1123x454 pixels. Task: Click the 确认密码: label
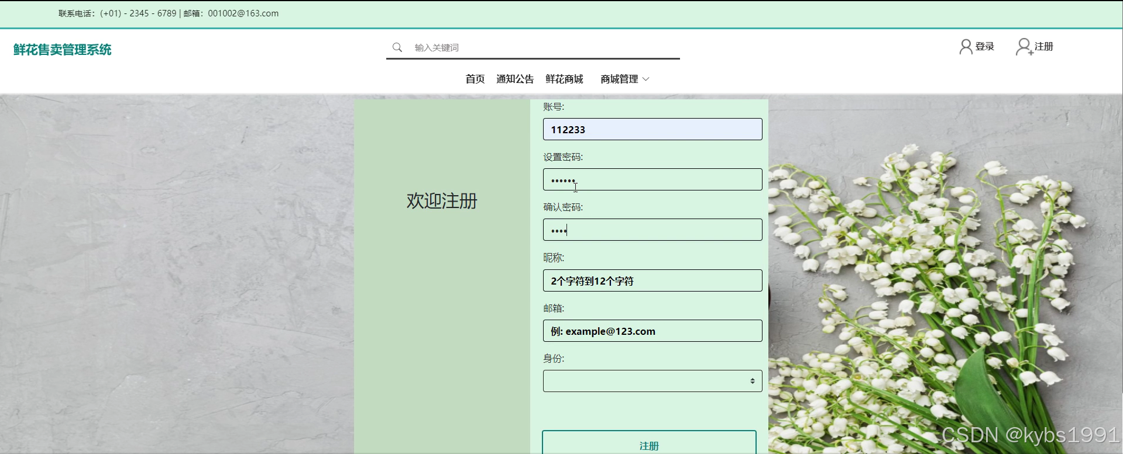563,207
